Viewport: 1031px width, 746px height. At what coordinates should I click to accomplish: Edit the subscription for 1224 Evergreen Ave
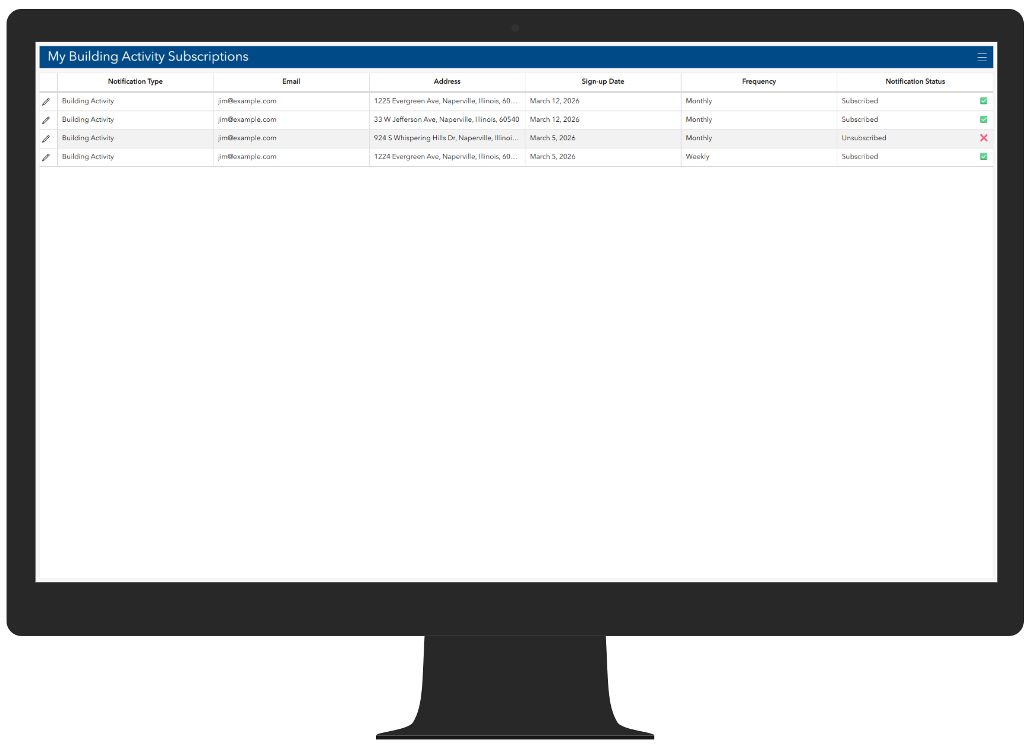[x=46, y=157]
